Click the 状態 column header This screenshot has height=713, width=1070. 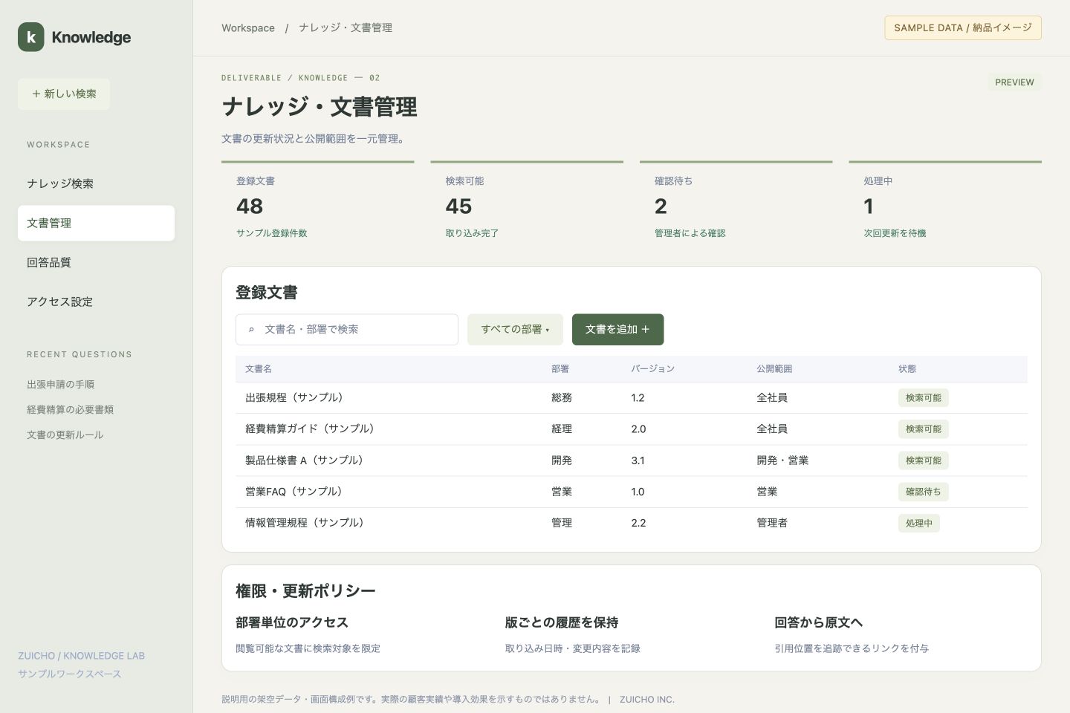907,369
